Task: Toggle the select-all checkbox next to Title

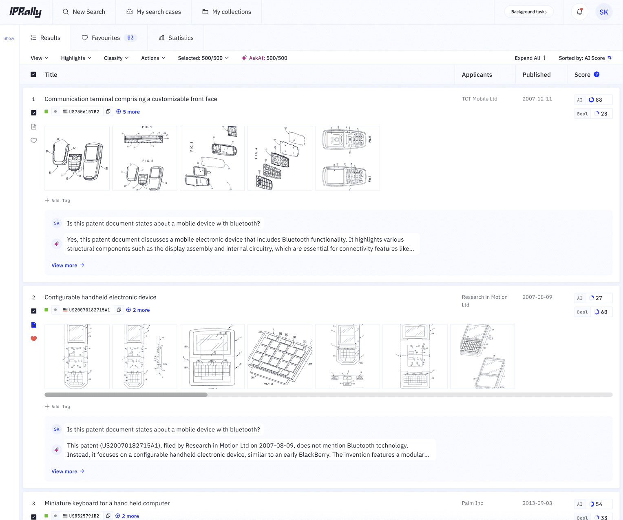Action: (x=33, y=74)
